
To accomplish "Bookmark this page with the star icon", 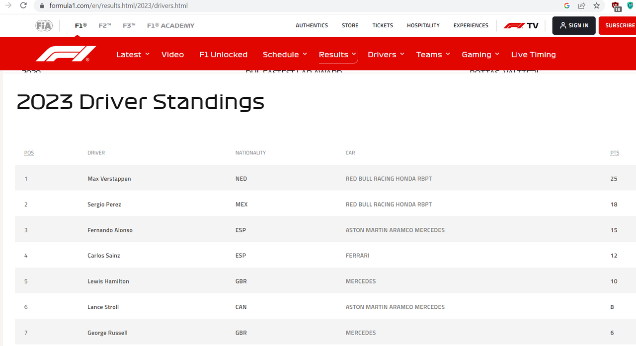I will point(596,6).
